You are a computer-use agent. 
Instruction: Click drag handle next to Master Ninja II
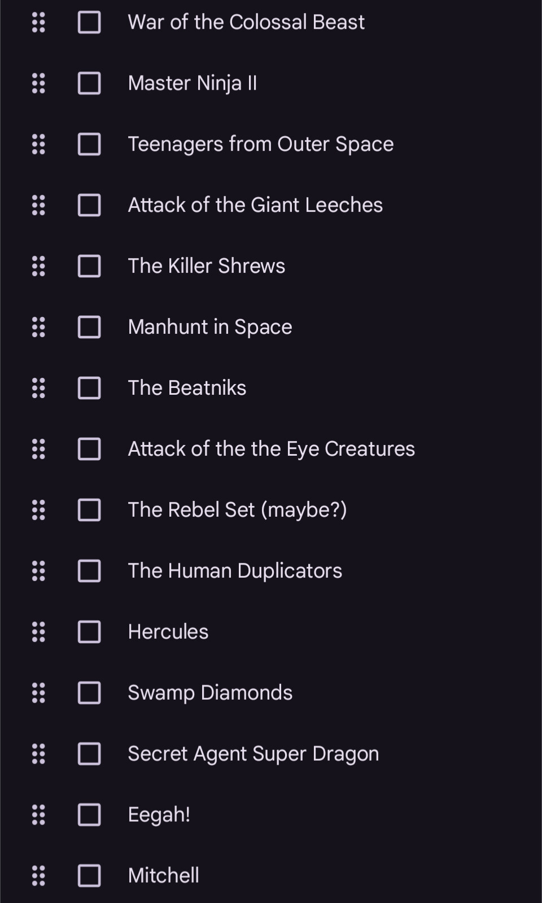point(38,84)
